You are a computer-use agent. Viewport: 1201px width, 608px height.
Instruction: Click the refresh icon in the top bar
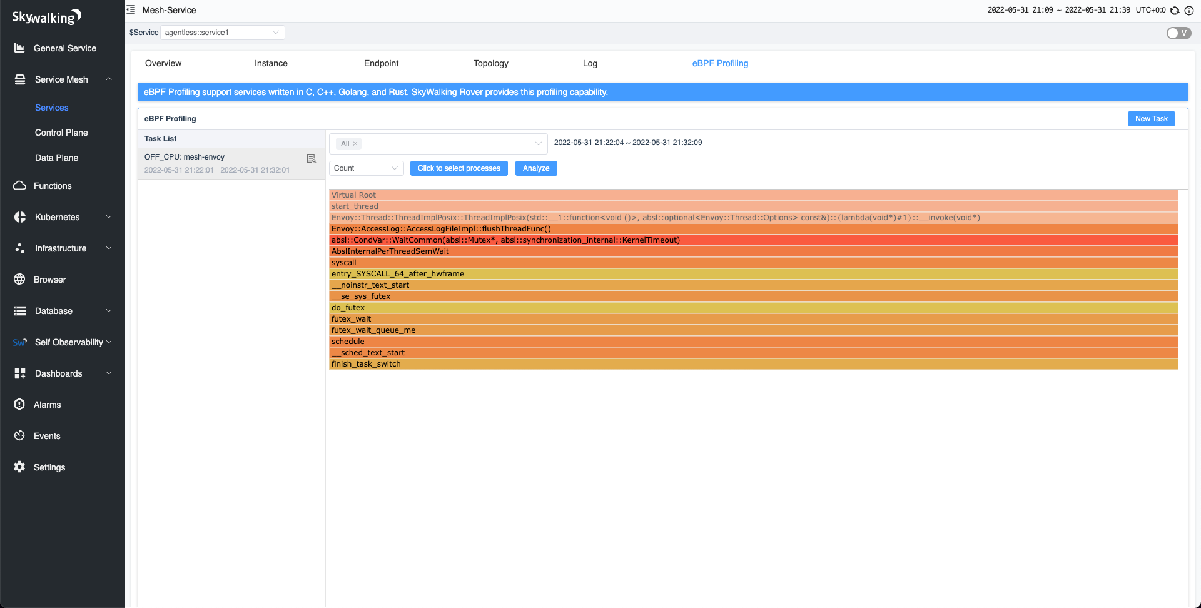pos(1175,10)
